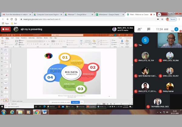Select the presenter's video tile at top right

tap(170, 40)
